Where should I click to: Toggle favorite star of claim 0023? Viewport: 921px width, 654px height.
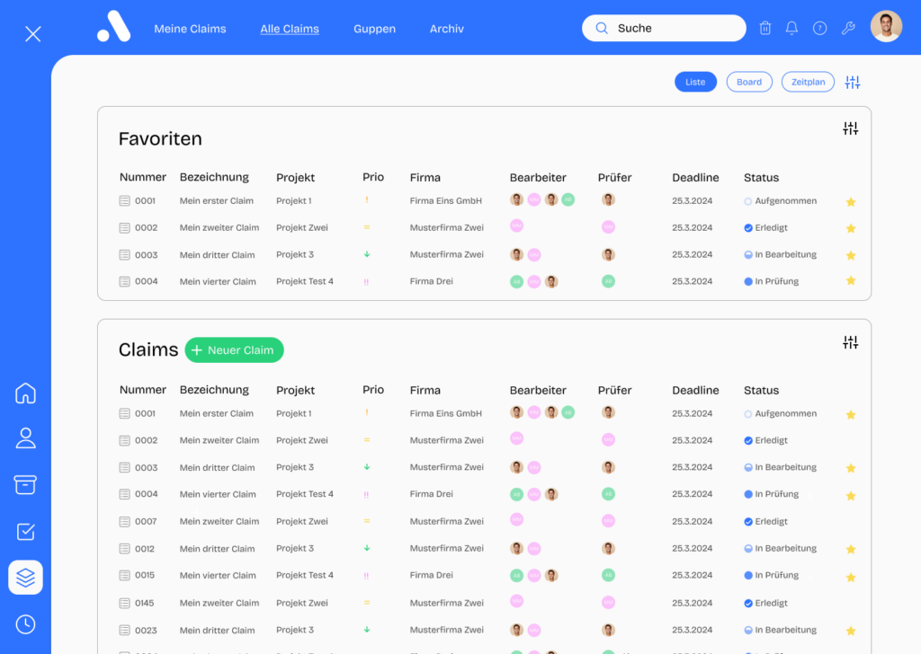851,631
